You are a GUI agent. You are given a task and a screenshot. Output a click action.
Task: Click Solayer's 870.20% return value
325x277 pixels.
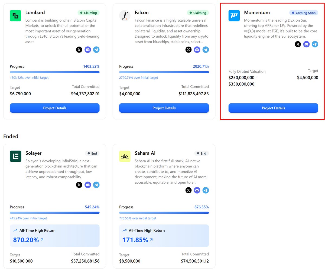(x=26, y=240)
